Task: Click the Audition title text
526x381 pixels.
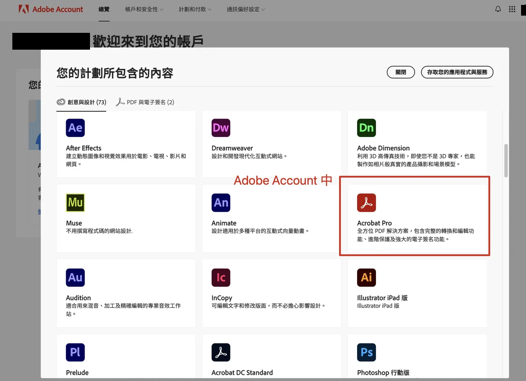Action: coord(78,298)
